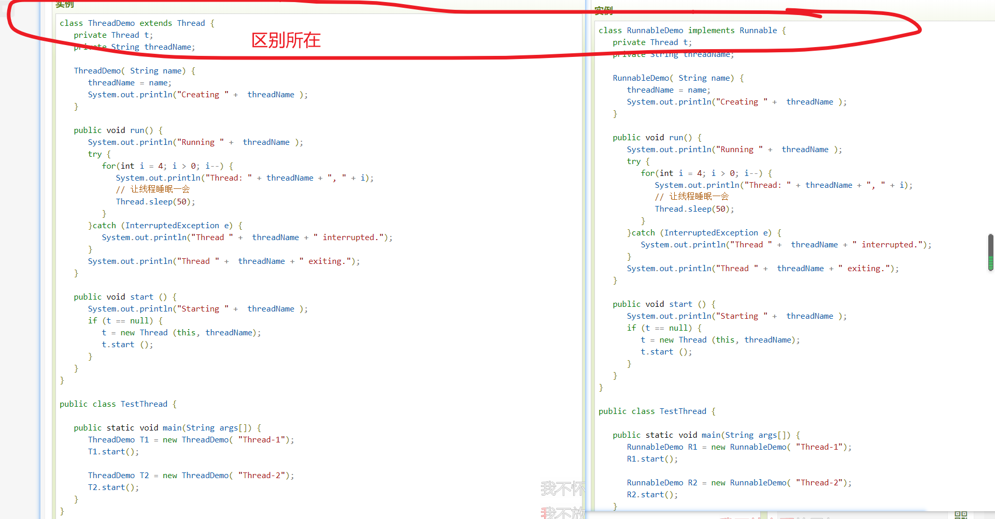Click the 'try {' line in the RunnableDemo run method
This screenshot has width=995, height=519.
pyautogui.click(x=638, y=161)
